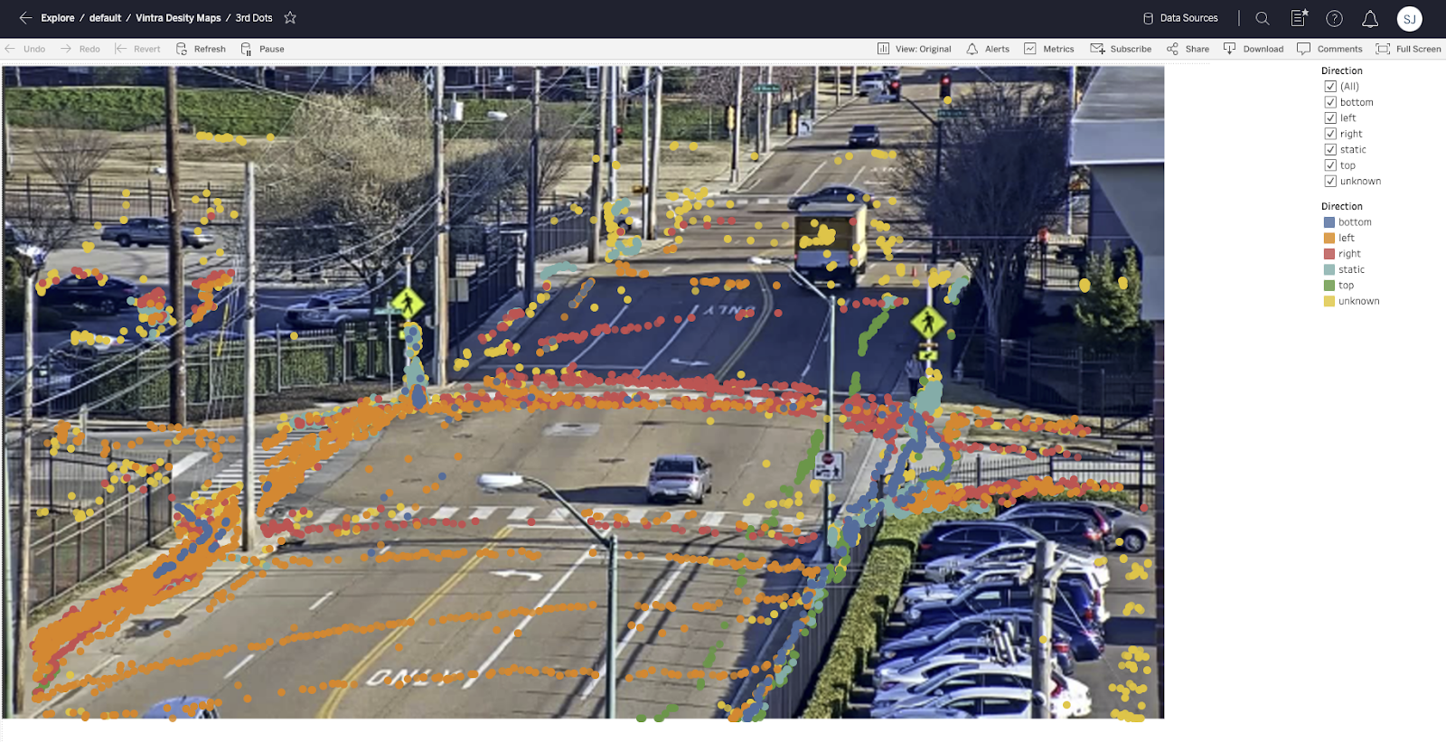Favorite this view with the star icon
The height and width of the screenshot is (742, 1446).
[x=290, y=18]
